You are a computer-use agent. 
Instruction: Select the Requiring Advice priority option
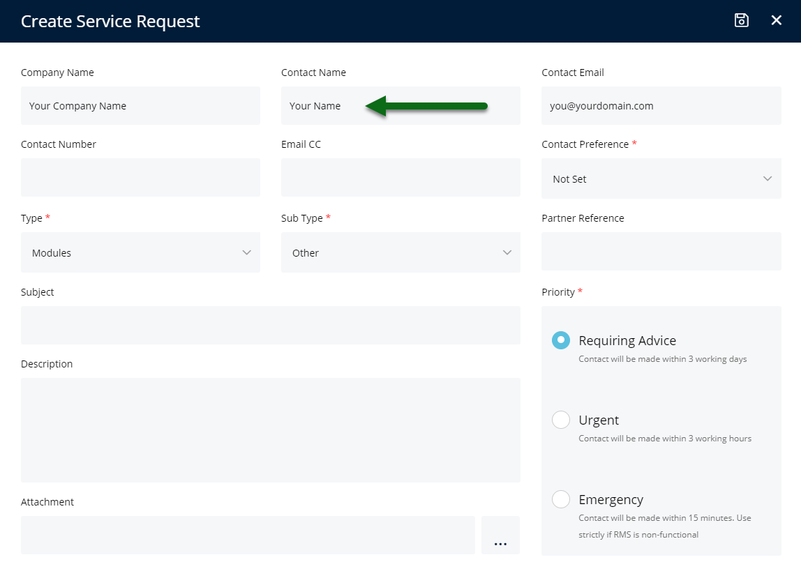(x=561, y=340)
